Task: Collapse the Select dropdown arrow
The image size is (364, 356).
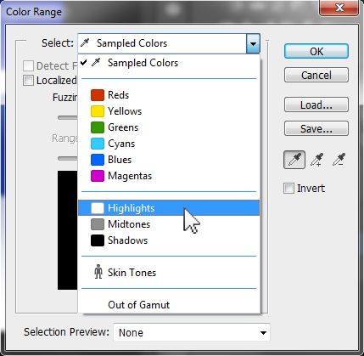Action: 253,43
